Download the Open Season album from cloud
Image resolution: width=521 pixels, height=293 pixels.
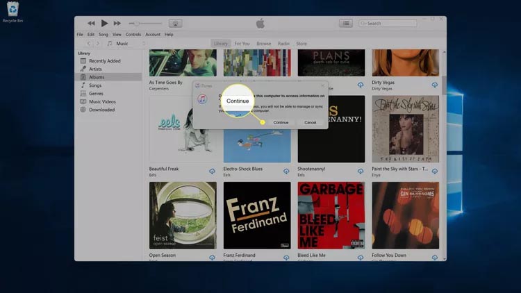click(x=212, y=258)
